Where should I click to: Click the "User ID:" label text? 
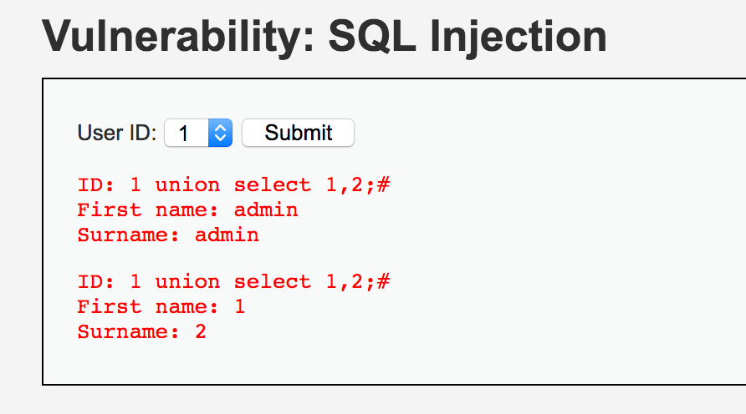click(117, 133)
